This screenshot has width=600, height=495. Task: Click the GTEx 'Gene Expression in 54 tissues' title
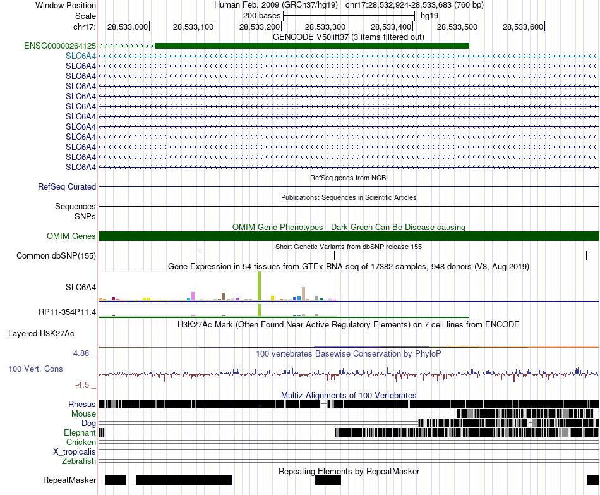tap(349, 266)
